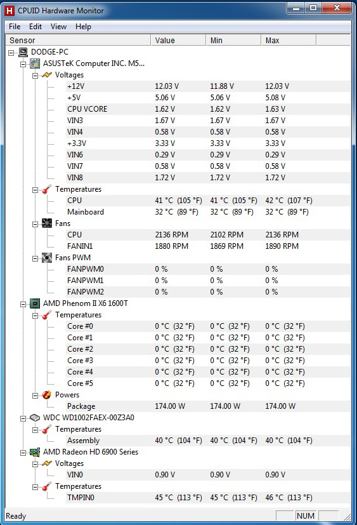Click the Max column header
The height and width of the screenshot is (525, 357).
click(x=289, y=40)
